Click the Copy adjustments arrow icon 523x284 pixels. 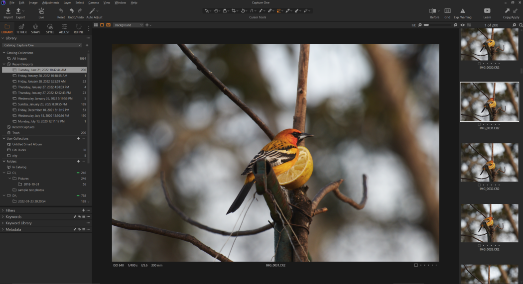tap(507, 11)
